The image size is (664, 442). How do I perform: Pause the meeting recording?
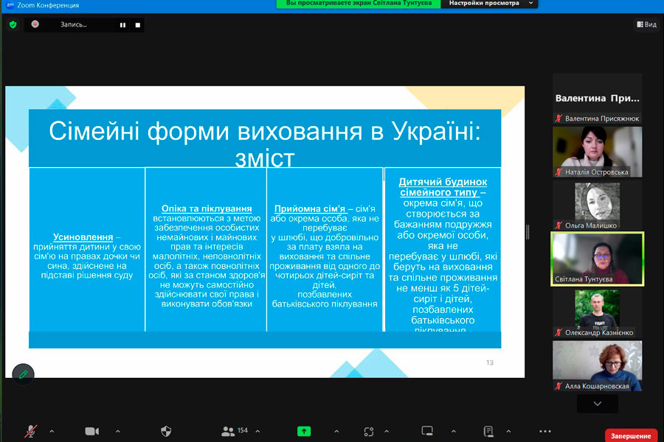[122, 24]
